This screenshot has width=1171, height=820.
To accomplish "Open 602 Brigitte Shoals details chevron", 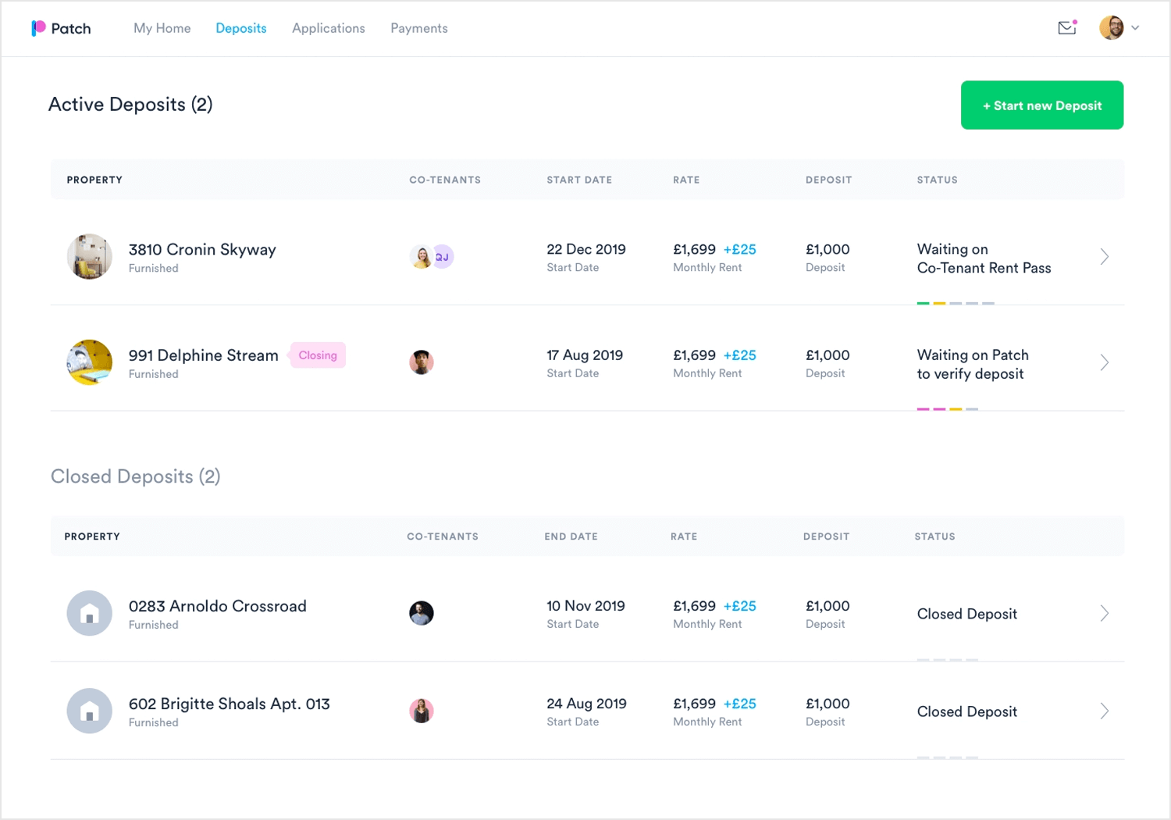I will pyautogui.click(x=1105, y=711).
